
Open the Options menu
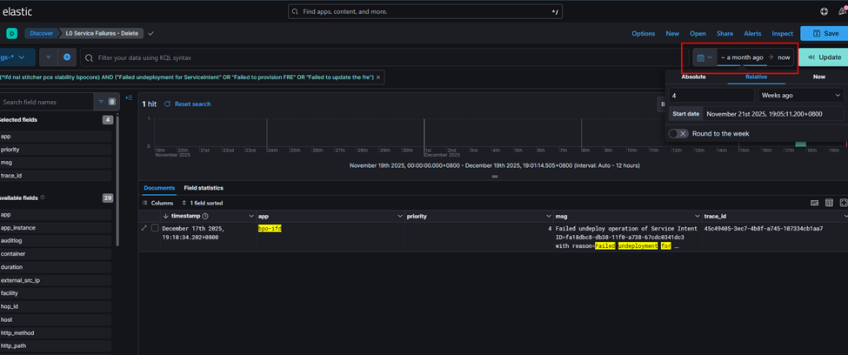click(x=643, y=34)
